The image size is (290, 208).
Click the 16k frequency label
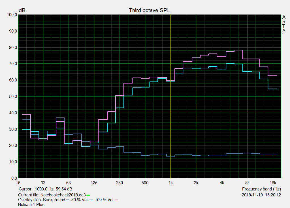[273, 183]
